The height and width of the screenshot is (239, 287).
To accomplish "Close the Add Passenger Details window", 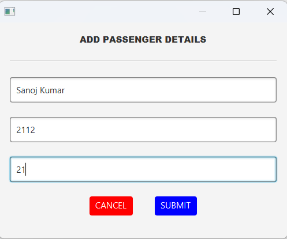I will [x=270, y=12].
